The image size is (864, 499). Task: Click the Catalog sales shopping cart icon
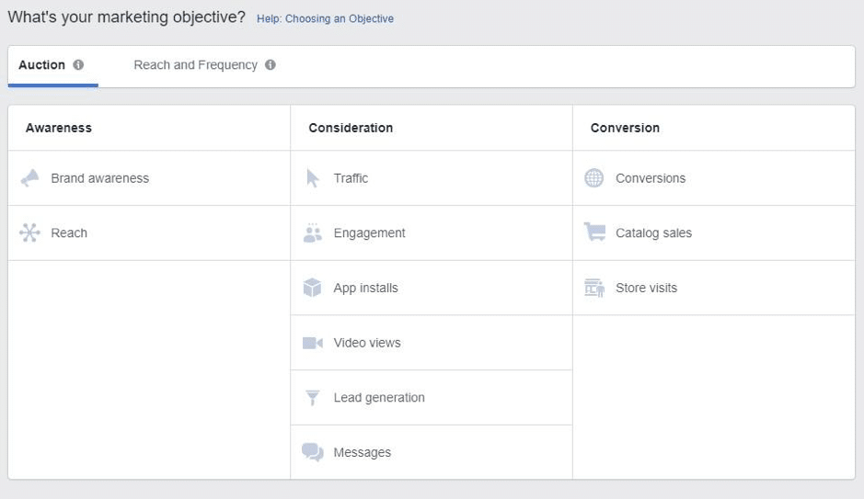click(x=594, y=232)
